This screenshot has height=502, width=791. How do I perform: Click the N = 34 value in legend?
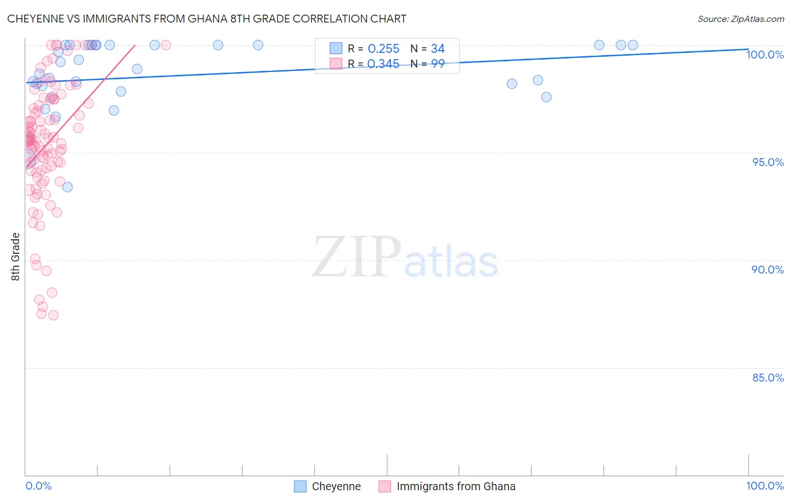[428, 48]
